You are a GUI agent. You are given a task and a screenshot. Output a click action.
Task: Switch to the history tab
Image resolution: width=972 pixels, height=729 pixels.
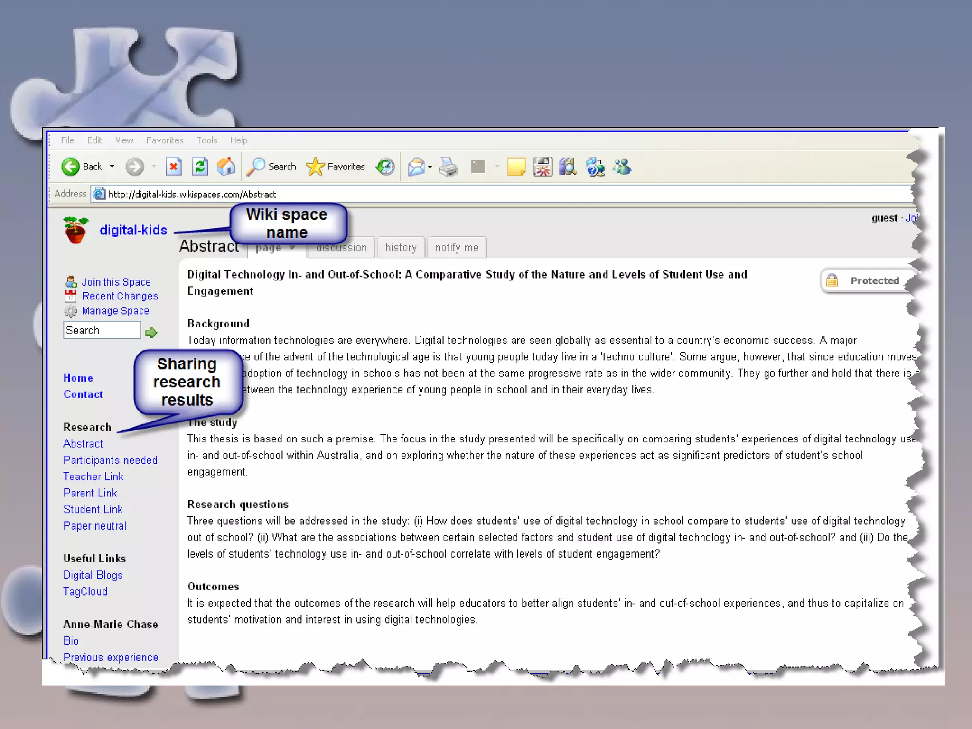(x=401, y=248)
